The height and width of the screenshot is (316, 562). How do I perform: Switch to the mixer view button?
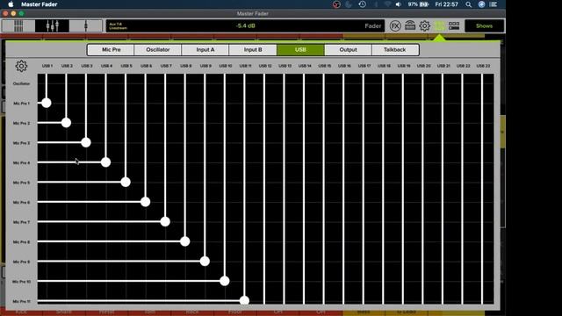coord(53,25)
